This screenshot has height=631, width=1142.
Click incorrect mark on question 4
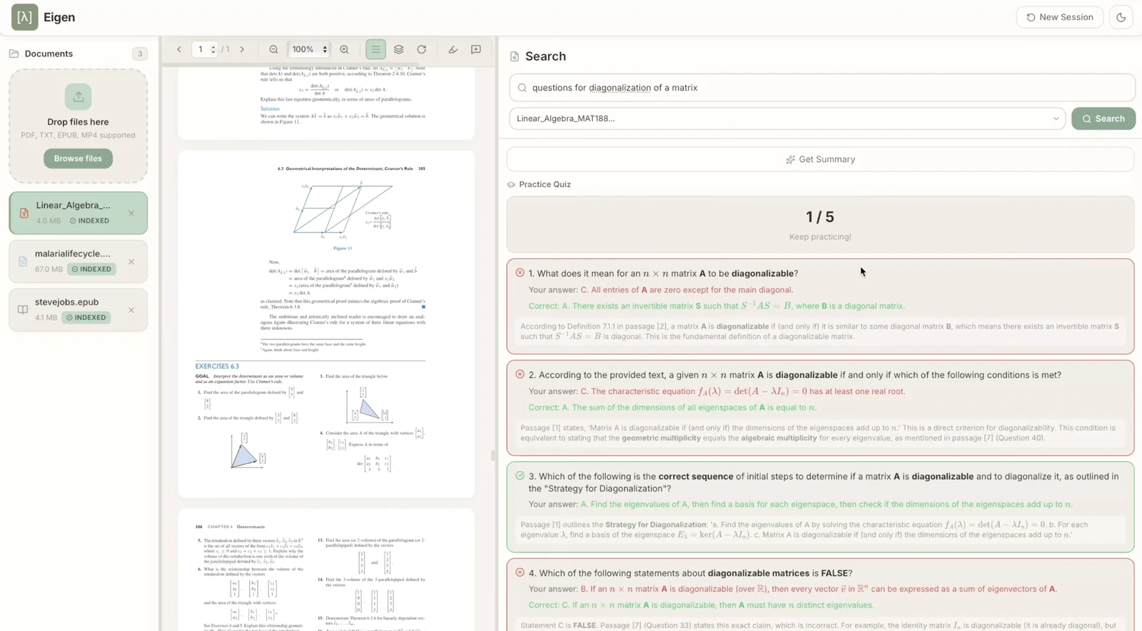pos(520,572)
